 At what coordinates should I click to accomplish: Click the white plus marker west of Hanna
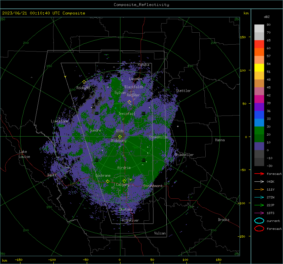pyautogui.click(x=178, y=126)
